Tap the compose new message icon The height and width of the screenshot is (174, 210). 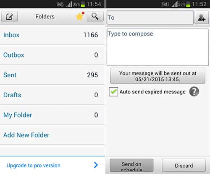pos(9,16)
